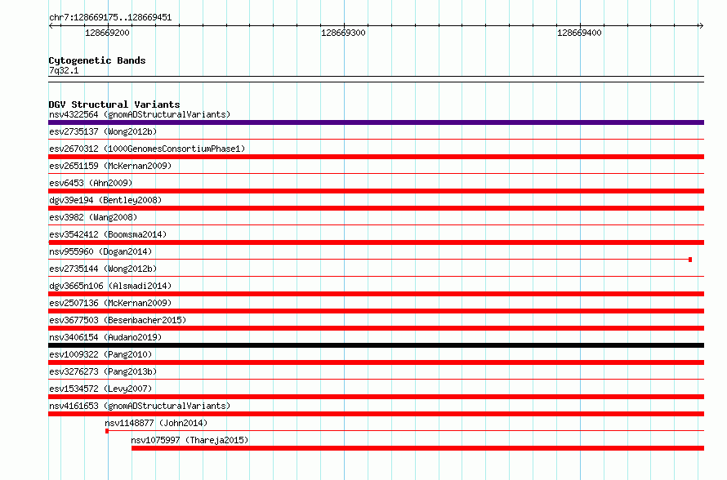Open the esv2651159 (McKernan2009) entry
The height and width of the screenshot is (480, 727).
(110, 166)
